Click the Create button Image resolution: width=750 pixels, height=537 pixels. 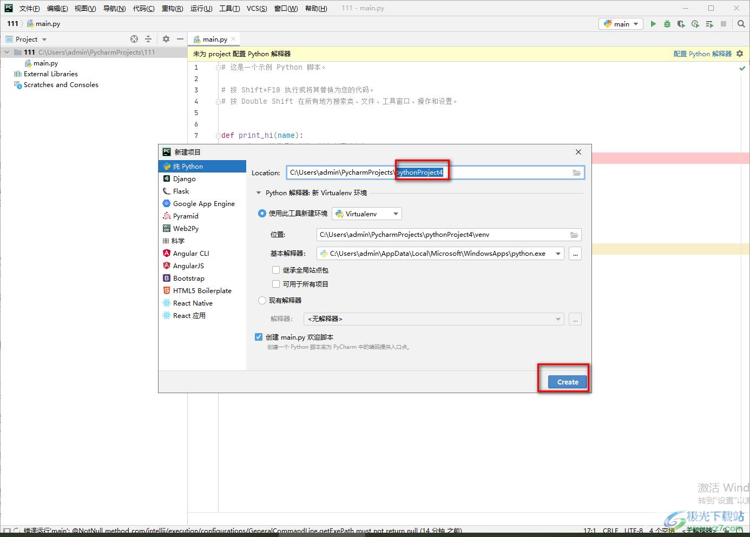(x=568, y=382)
